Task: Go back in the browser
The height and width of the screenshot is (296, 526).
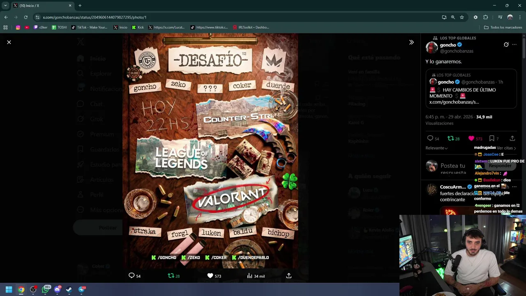Action: point(6,17)
